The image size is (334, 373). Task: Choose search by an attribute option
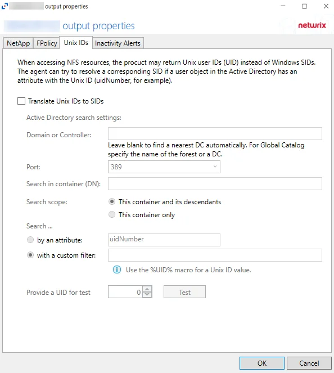coord(30,240)
